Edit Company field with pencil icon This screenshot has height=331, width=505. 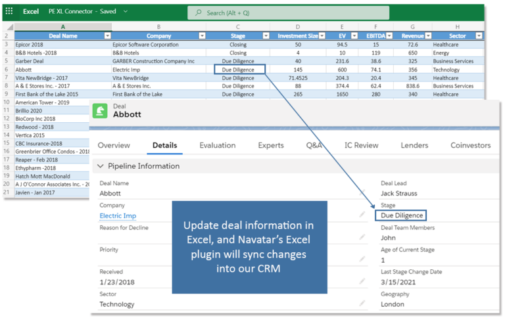point(362,214)
